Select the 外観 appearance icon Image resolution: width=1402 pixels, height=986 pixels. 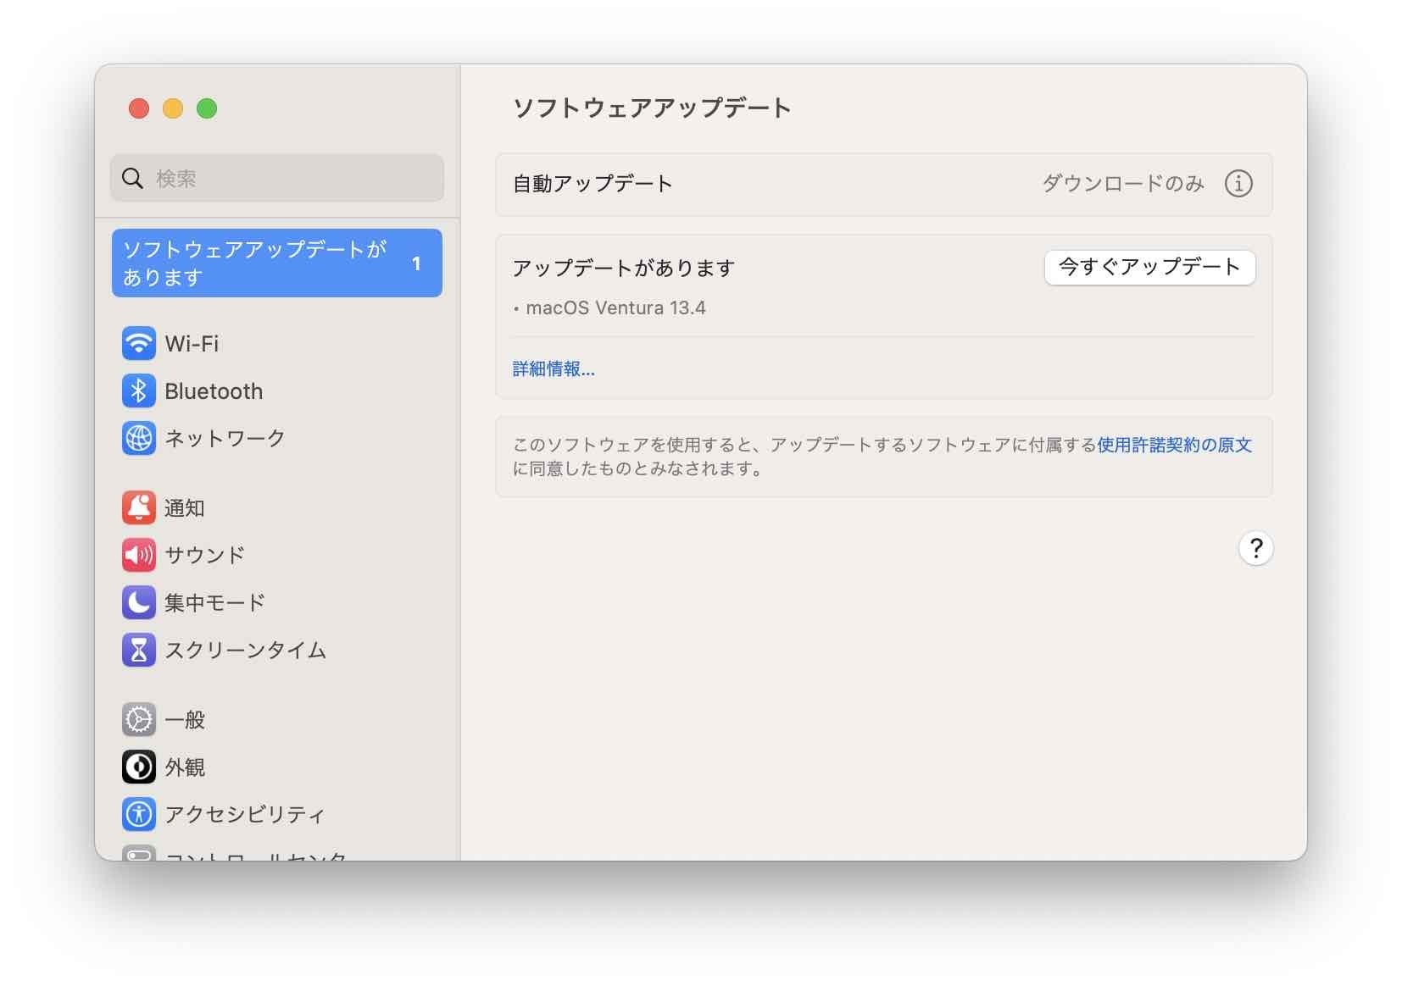[x=139, y=767]
